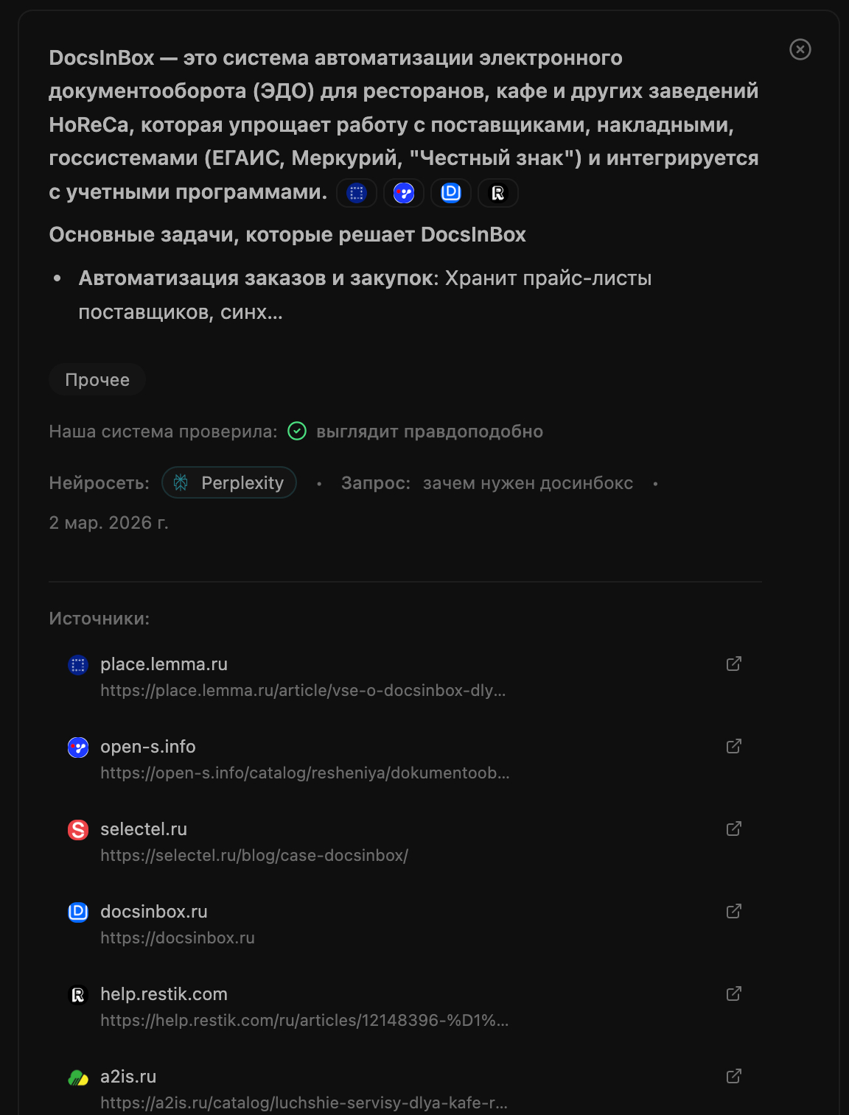Click the docsinbox citation badge in answer
Viewport: 849px width, 1115px height.
(x=451, y=193)
